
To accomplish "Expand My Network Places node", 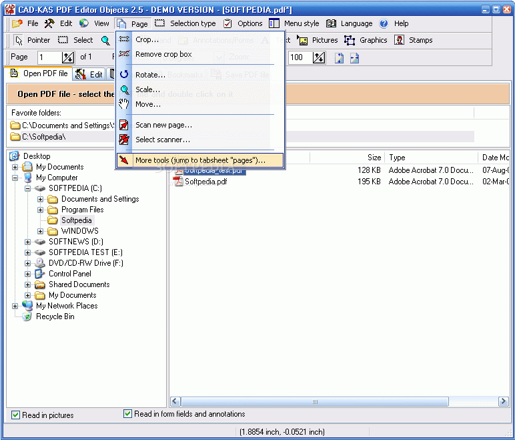I will pos(15,306).
